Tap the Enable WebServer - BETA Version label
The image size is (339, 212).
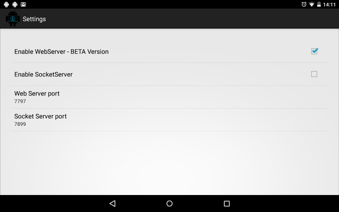click(x=61, y=52)
